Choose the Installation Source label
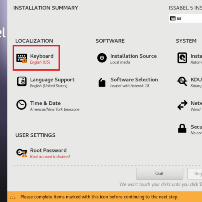The image size is (202, 202). (133, 56)
